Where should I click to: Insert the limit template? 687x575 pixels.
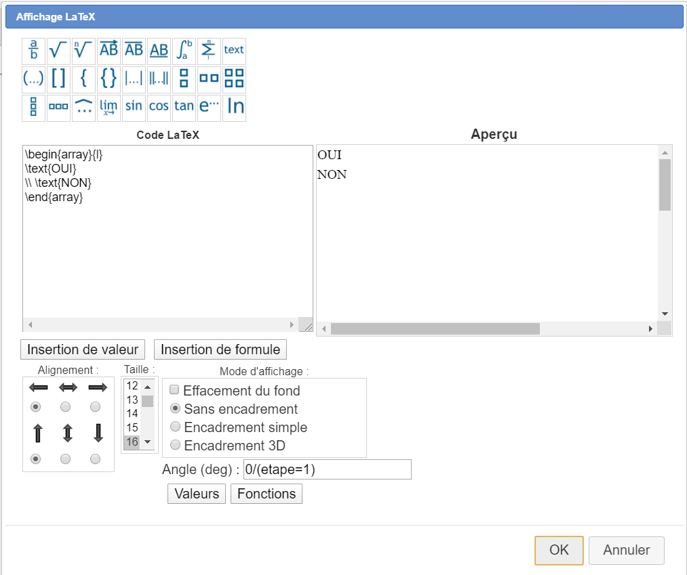tap(109, 106)
